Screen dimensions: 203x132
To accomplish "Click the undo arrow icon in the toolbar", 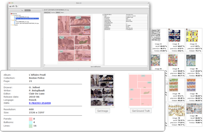I will tap(13, 6).
